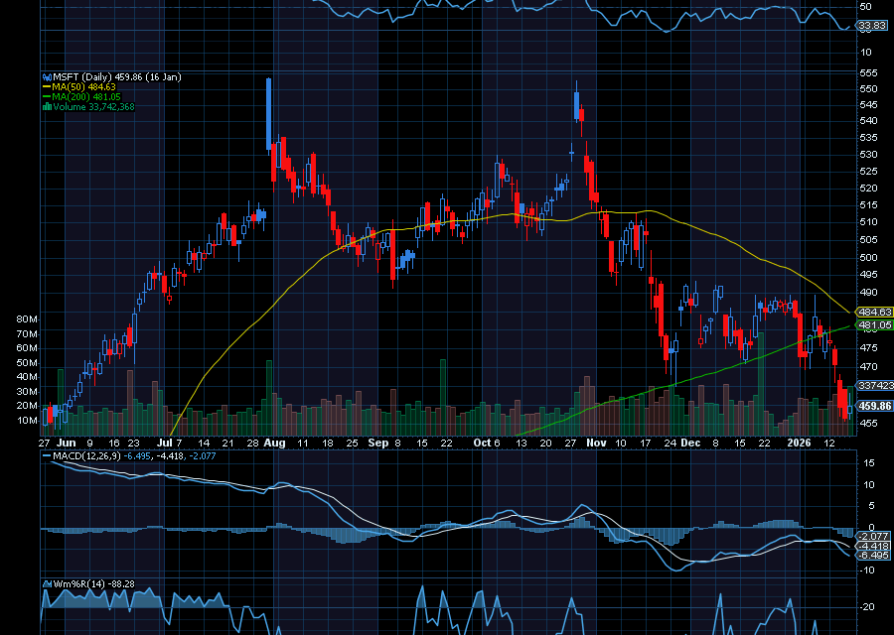Click the MSFT candlestick icon in the legend
This screenshot has height=635, width=894.
pyautogui.click(x=49, y=77)
